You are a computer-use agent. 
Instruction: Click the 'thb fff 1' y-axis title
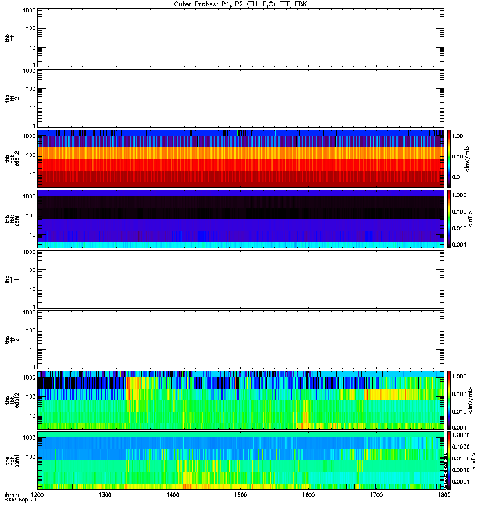point(12,38)
